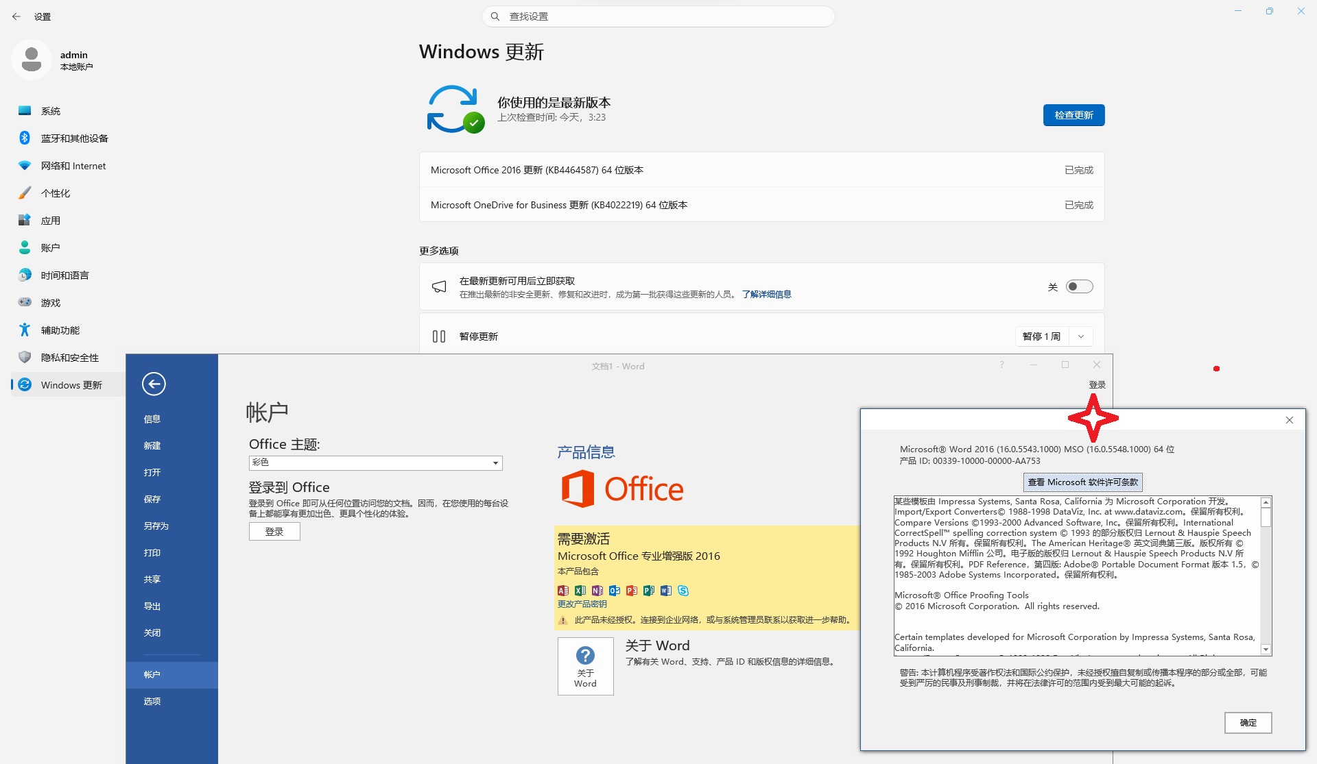The image size is (1317, 764).
Task: Open the Office 主题 彩色 combo box
Action: click(x=375, y=463)
